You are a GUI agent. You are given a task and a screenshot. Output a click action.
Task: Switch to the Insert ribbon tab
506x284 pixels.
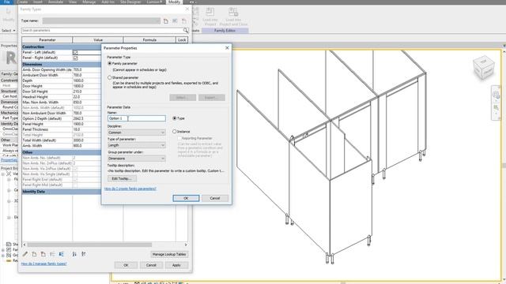[x=38, y=2]
